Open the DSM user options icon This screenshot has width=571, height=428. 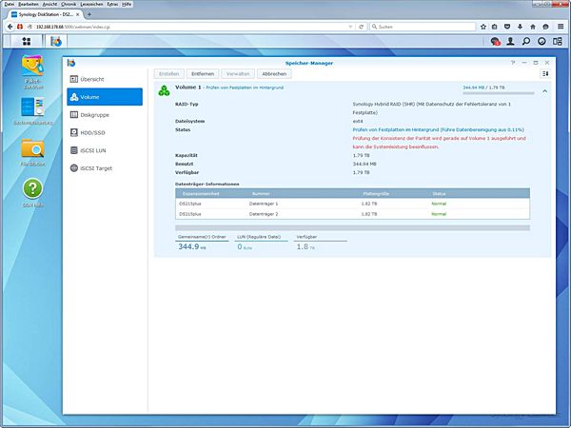pyautogui.click(x=510, y=42)
